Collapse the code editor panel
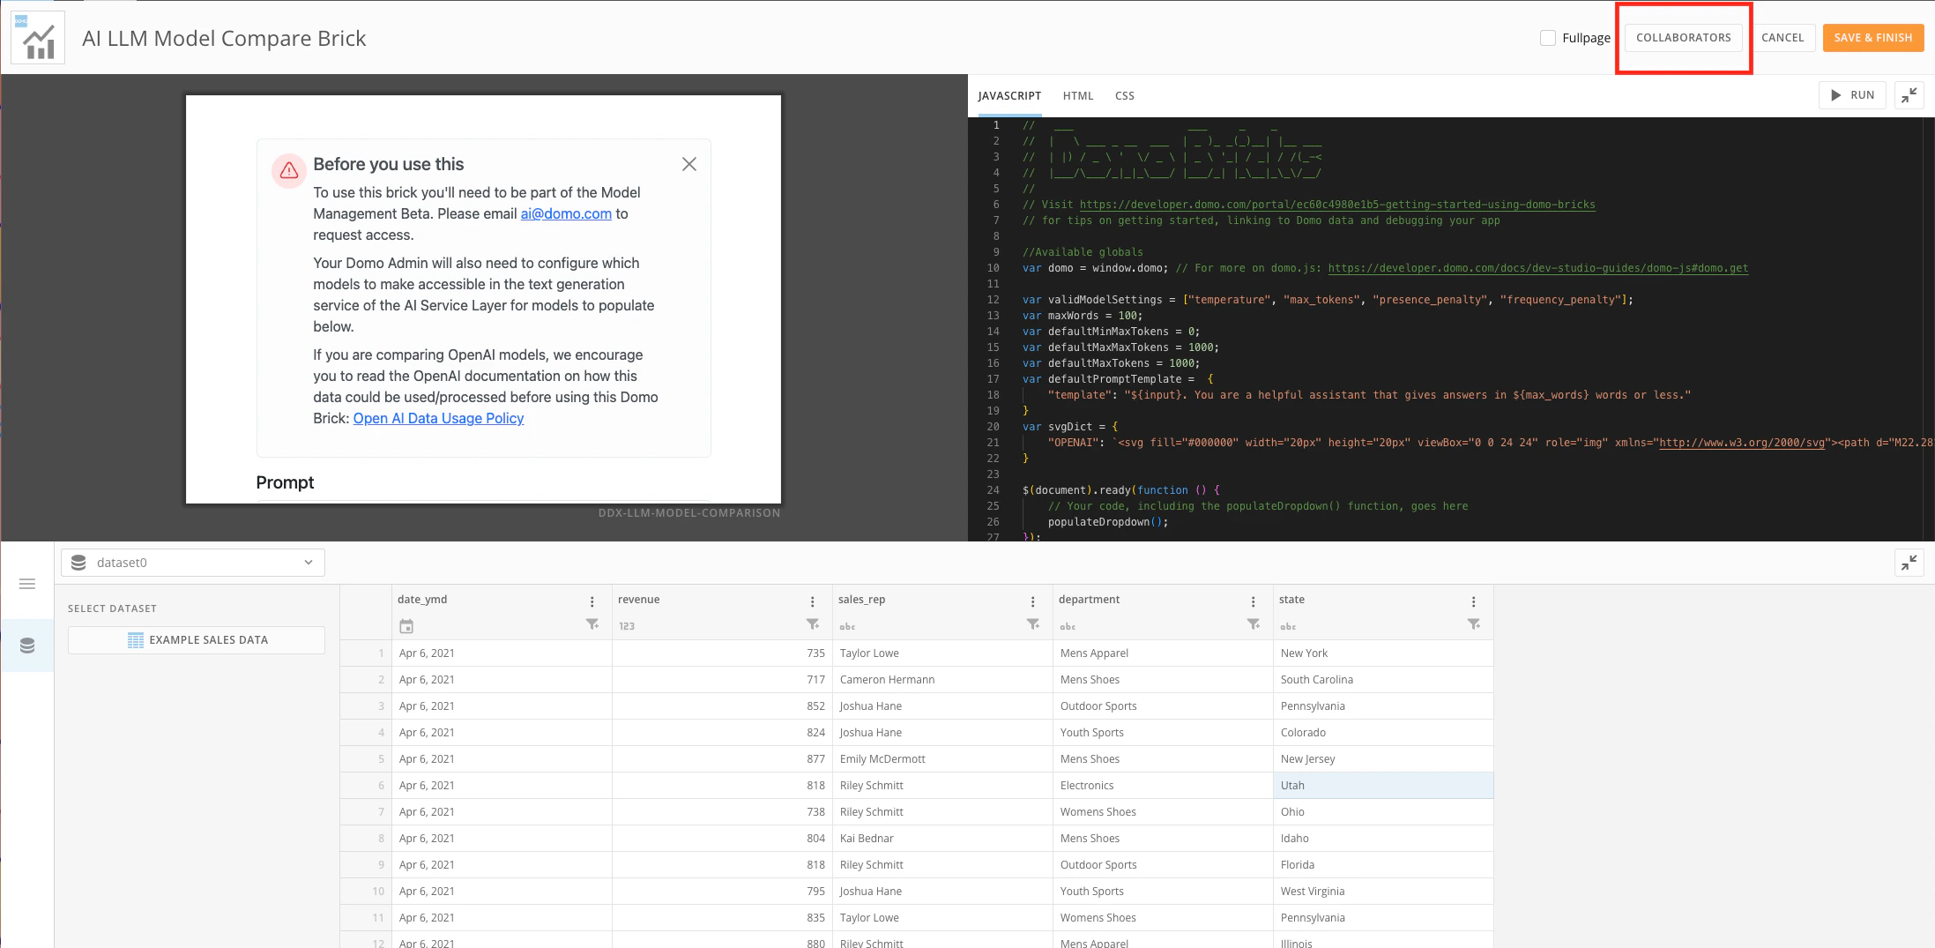Viewport: 1935px width, 948px height. 1909,95
